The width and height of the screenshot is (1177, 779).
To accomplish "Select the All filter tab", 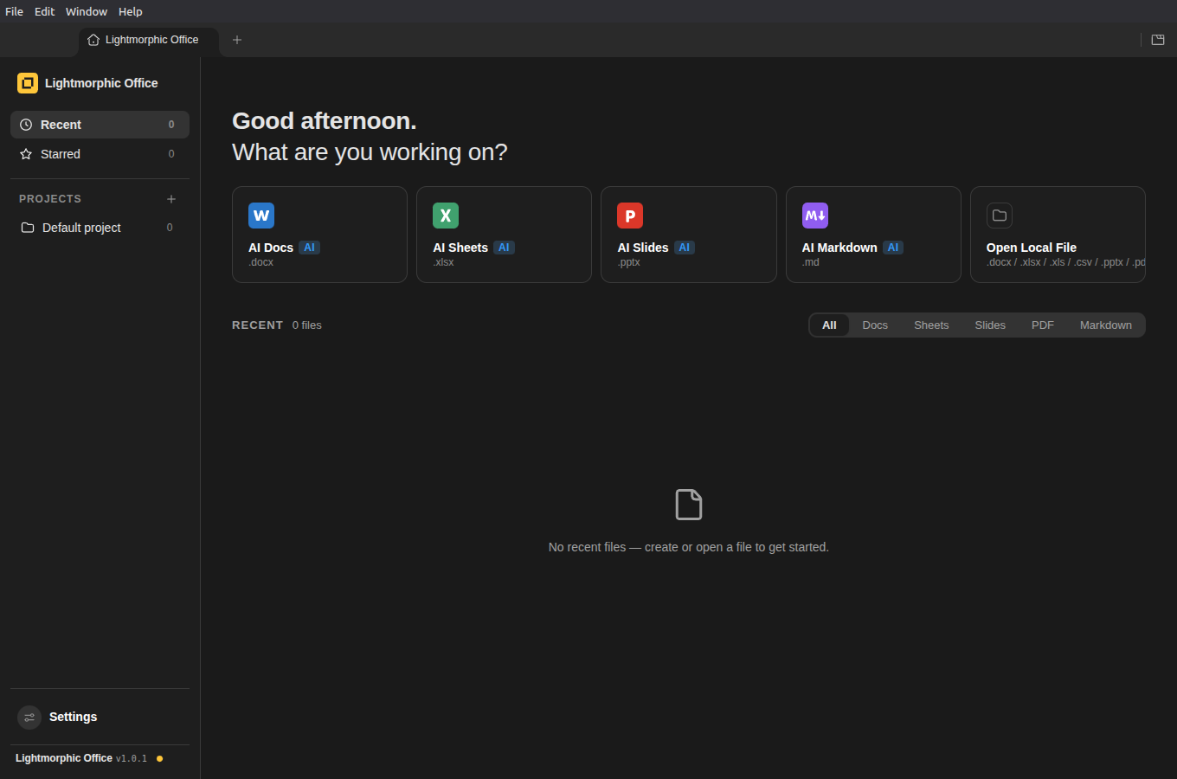I will [829, 325].
